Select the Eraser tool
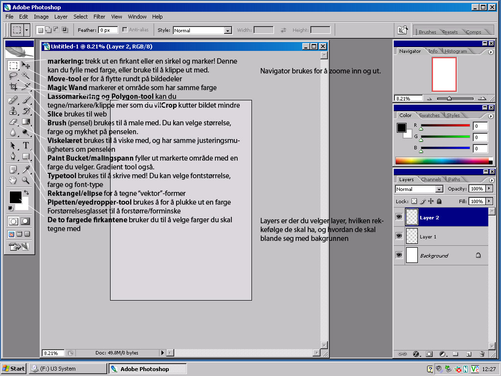 (13, 121)
